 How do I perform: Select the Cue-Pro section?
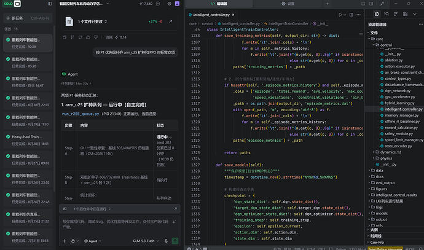pyautogui.click(x=377, y=242)
